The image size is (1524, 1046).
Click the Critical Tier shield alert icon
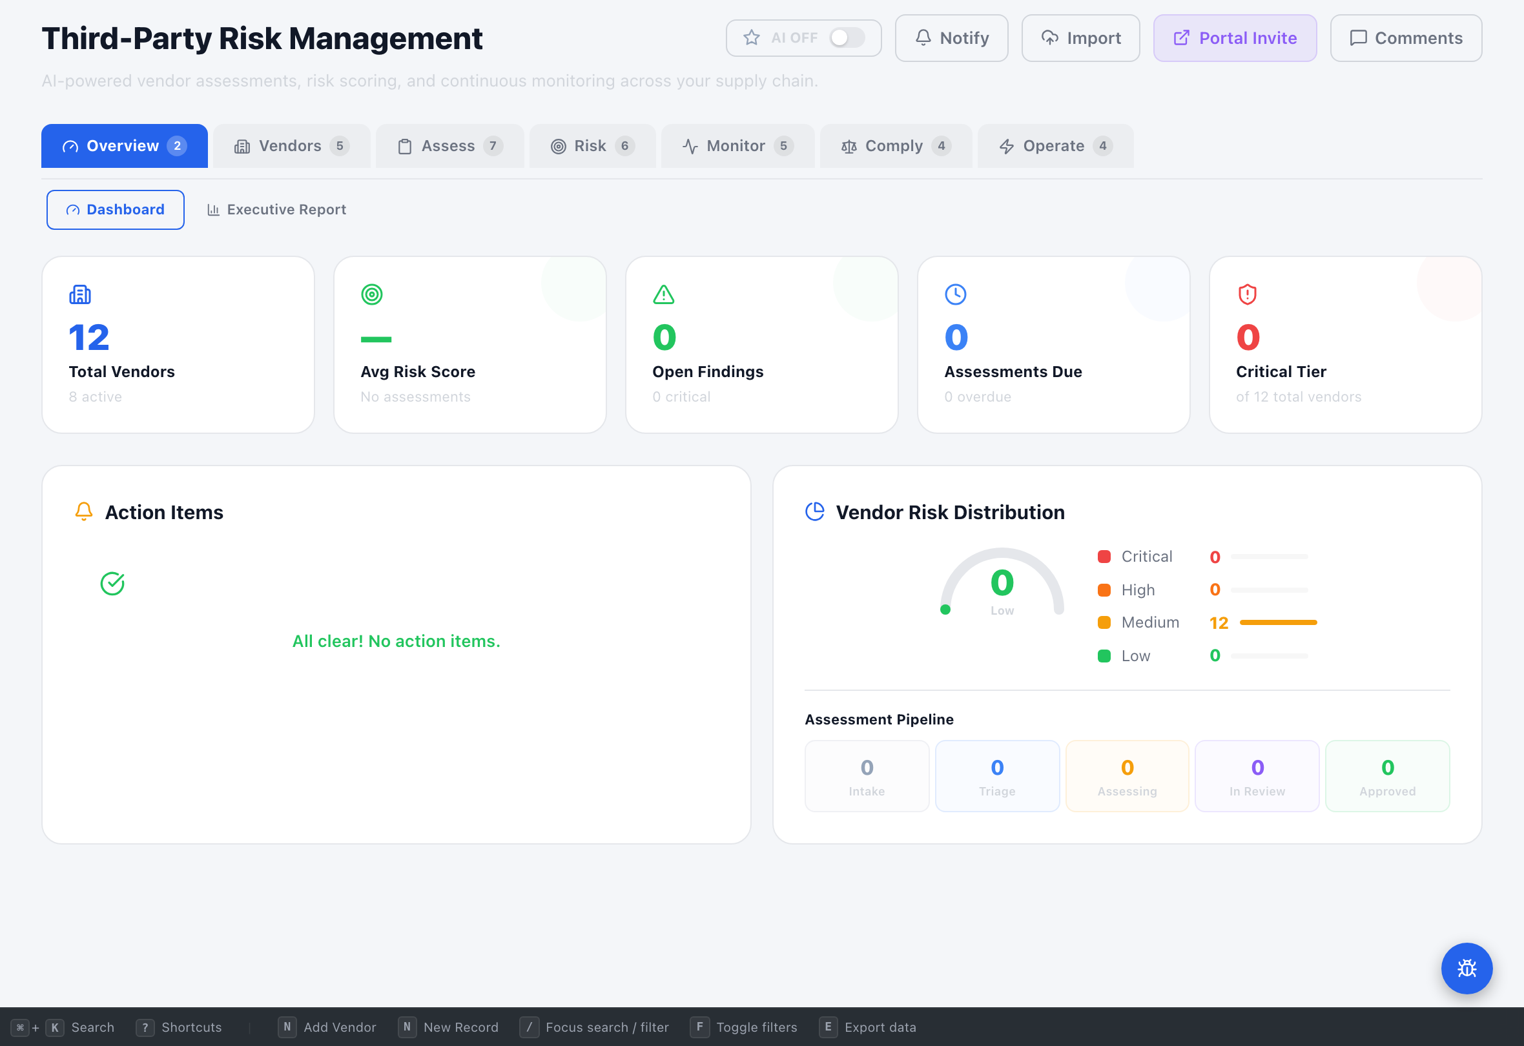[x=1247, y=294]
